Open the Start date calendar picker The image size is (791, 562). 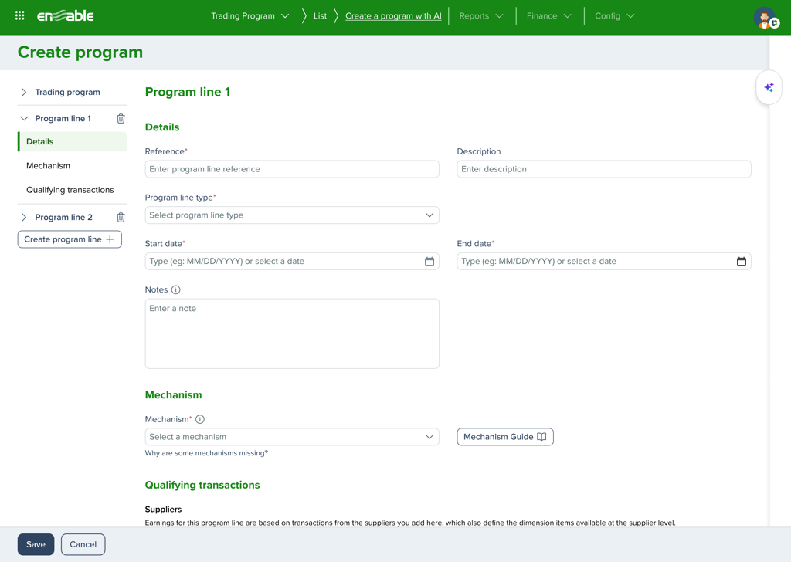pyautogui.click(x=429, y=262)
